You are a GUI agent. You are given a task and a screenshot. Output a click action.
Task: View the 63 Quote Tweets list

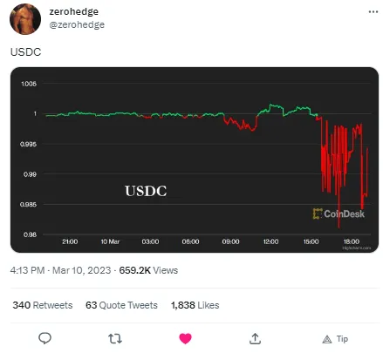(x=121, y=305)
